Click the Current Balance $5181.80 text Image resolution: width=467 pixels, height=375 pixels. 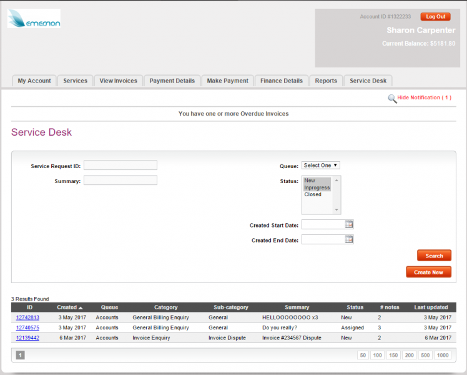pyautogui.click(x=419, y=44)
